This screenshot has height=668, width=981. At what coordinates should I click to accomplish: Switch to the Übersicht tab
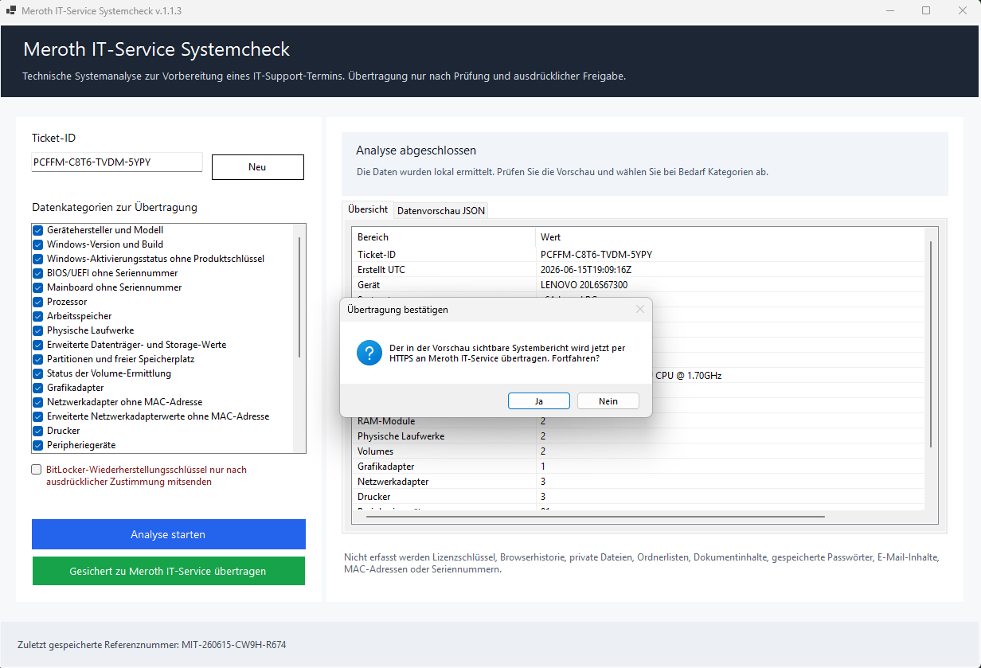pos(368,209)
